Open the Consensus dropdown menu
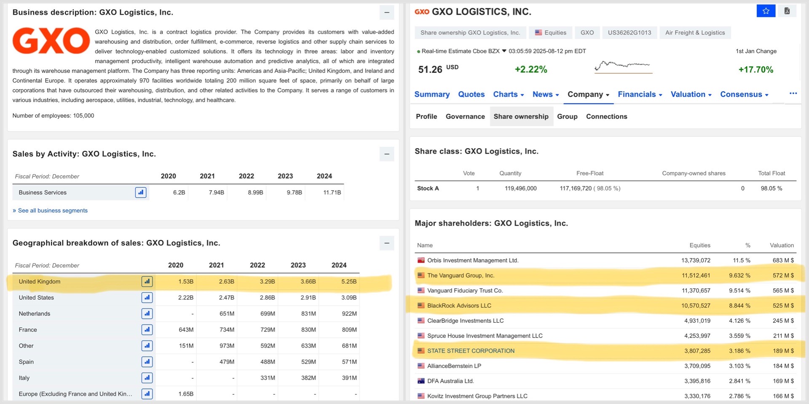 coord(744,94)
